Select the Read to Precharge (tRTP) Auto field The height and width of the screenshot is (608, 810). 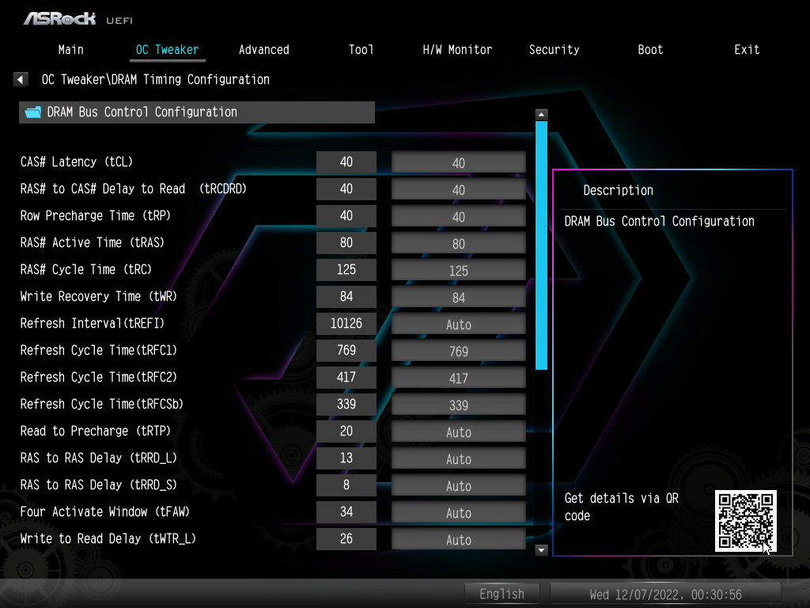point(458,431)
